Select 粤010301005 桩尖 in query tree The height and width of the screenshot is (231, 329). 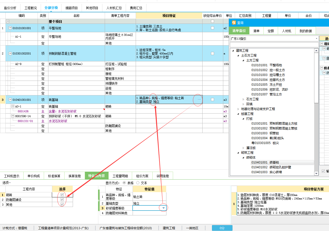point(265,143)
